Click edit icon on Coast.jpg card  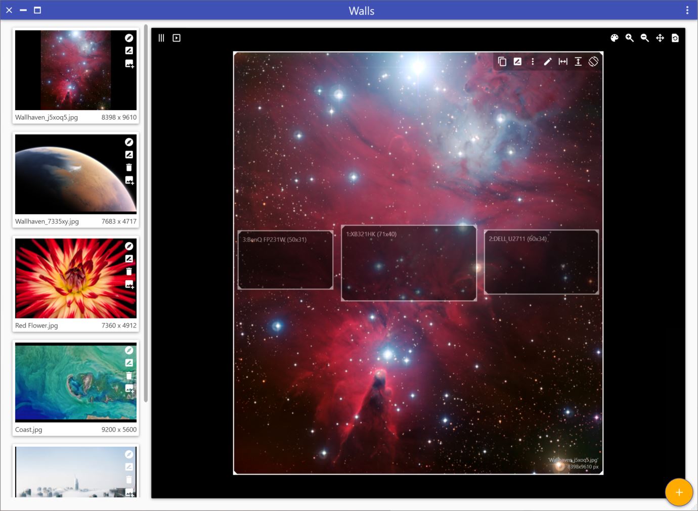click(x=129, y=363)
